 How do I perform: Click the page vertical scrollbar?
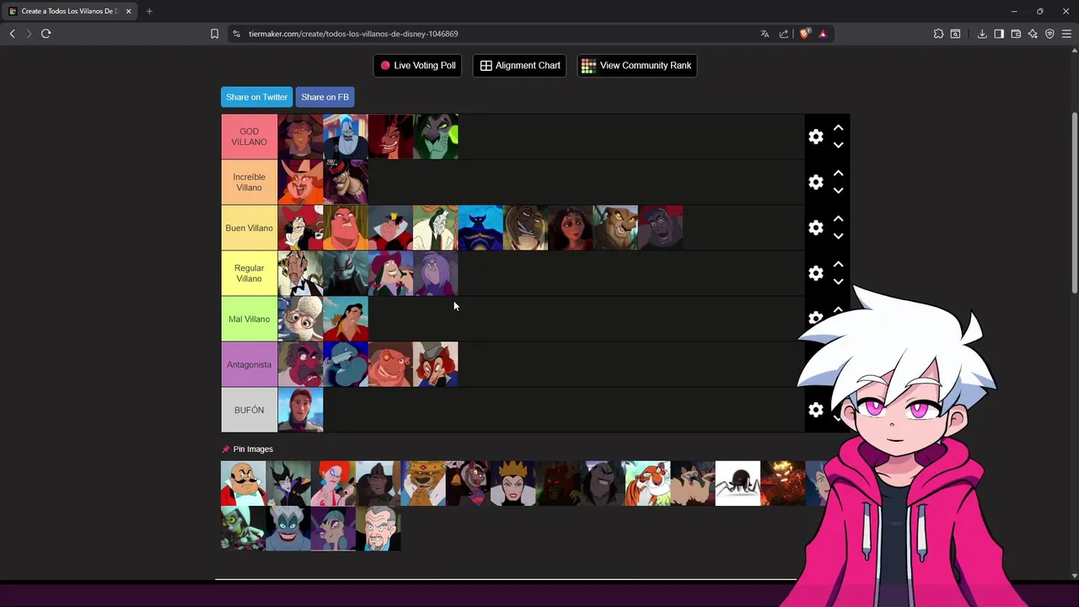pos(1074,202)
